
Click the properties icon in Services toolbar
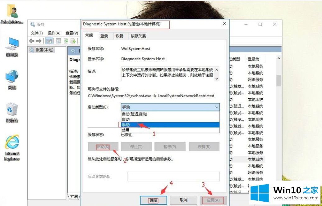(x=58, y=41)
